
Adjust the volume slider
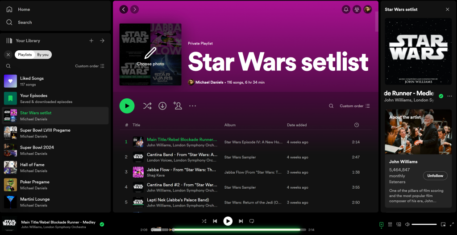click(x=424, y=224)
